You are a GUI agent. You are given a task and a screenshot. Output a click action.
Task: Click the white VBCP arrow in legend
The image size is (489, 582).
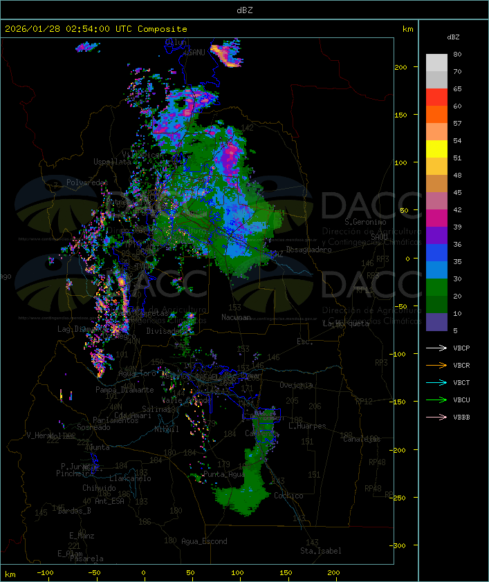[x=436, y=348]
